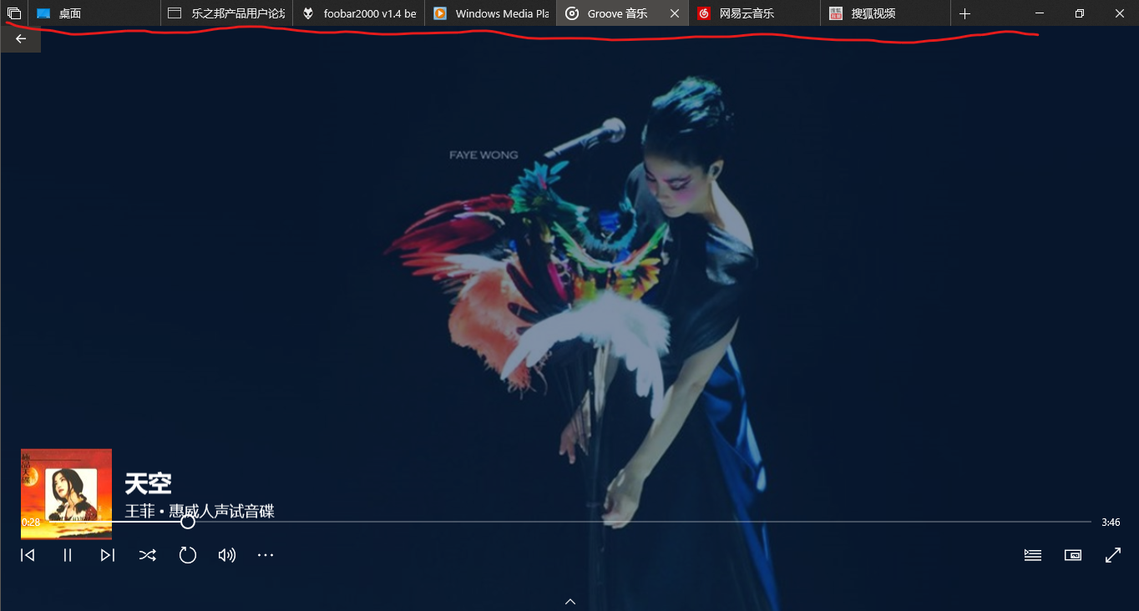1139x611 pixels.
Task: Toggle shuffle playback
Action: [x=148, y=555]
